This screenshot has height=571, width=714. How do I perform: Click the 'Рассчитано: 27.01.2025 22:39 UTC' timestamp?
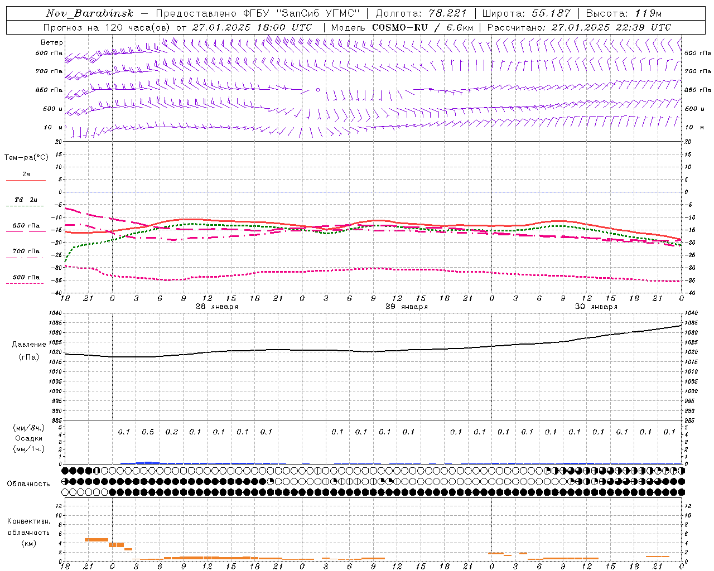click(580, 27)
